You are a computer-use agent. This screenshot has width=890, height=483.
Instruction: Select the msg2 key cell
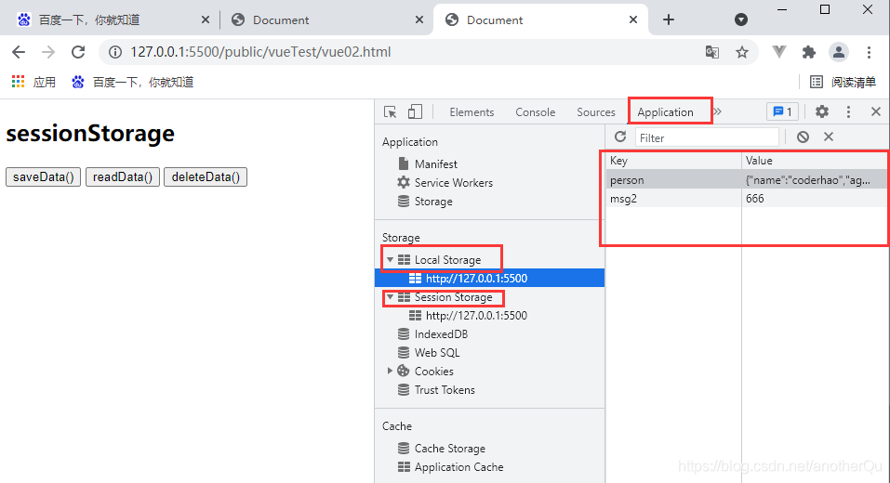pyautogui.click(x=673, y=199)
